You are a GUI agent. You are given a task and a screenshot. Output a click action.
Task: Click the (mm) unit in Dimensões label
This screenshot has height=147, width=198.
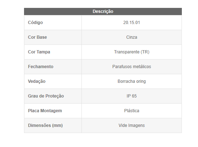point(57,125)
